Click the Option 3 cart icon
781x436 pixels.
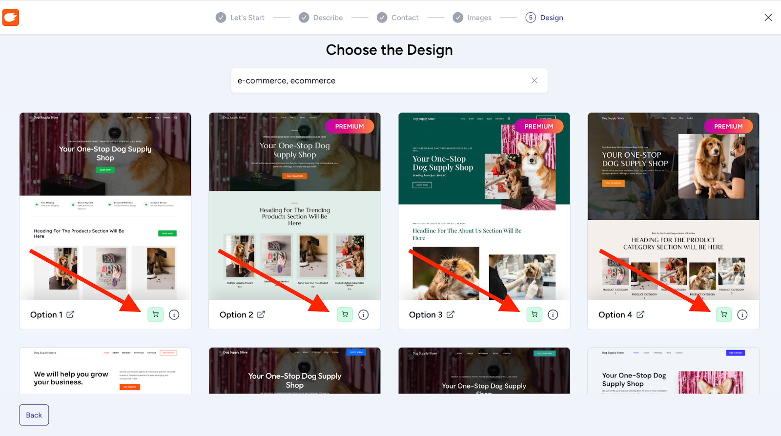point(534,314)
